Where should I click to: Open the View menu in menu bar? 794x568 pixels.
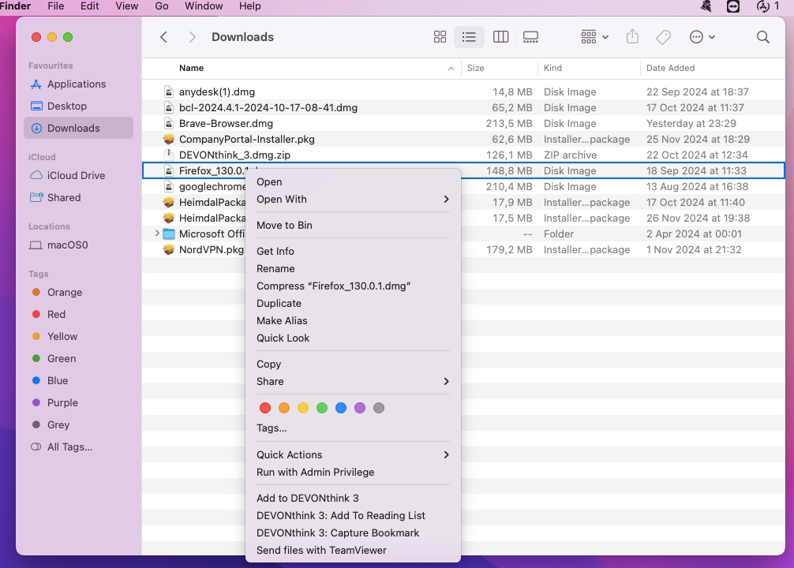pos(126,6)
